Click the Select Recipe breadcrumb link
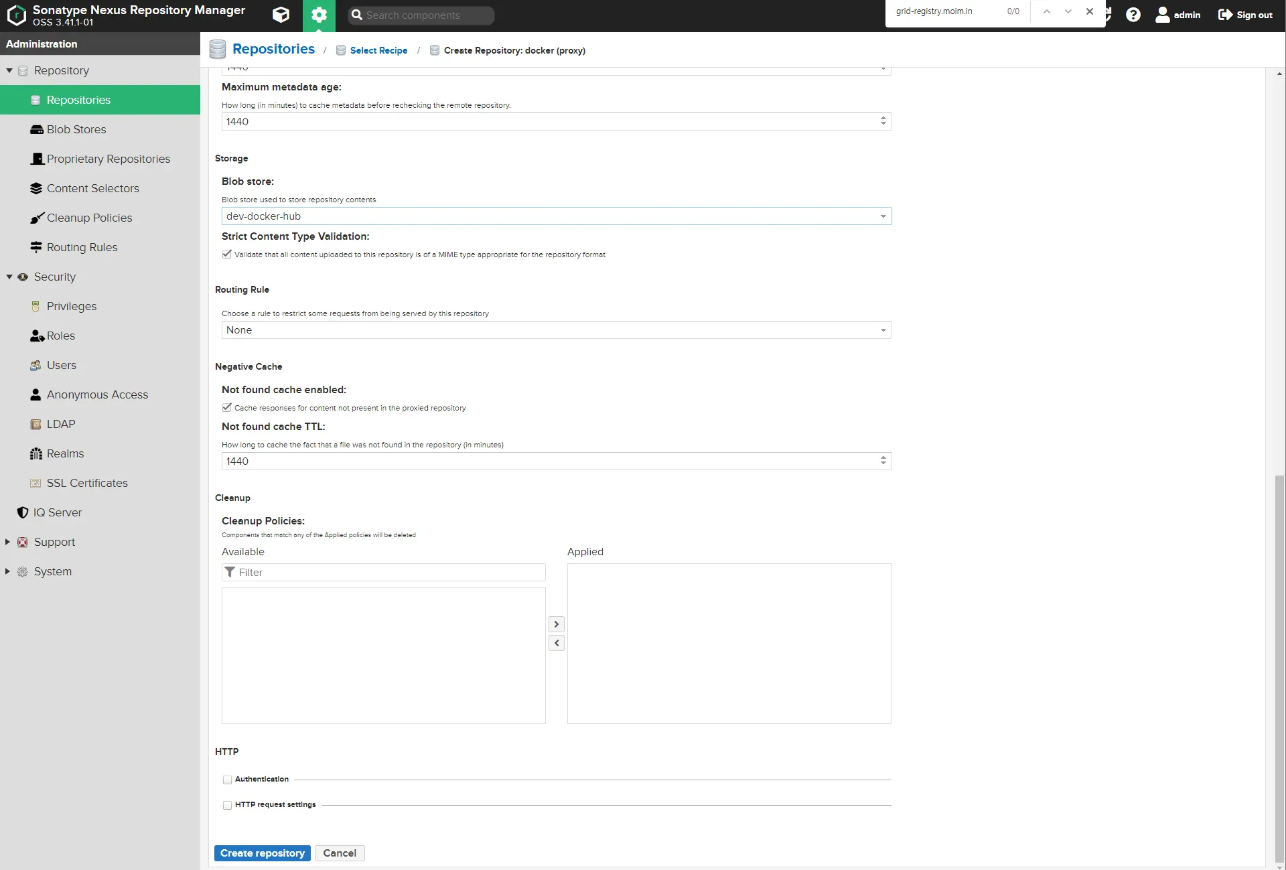This screenshot has width=1286, height=870. click(378, 50)
